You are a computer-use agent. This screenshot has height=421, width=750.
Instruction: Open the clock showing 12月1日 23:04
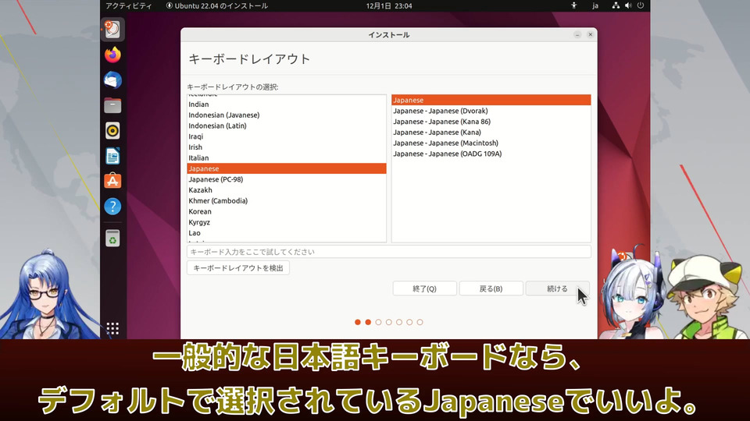(389, 5)
